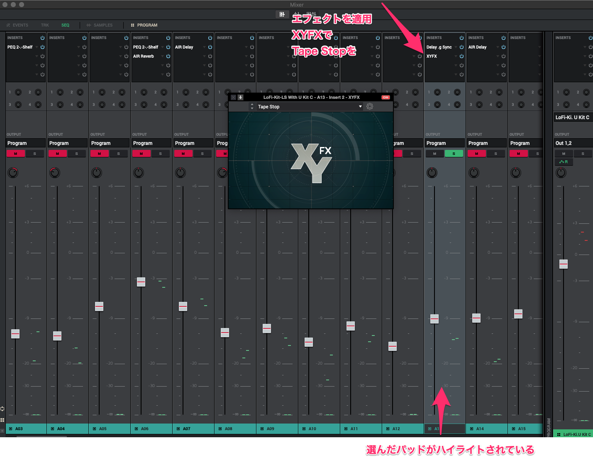Click the pan knob on channel A03
593x458 pixels.
point(13,173)
